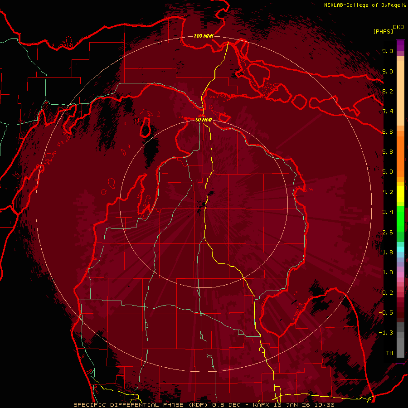Select the 7.4 scale label
The height and width of the screenshot is (408, 408).
pyautogui.click(x=388, y=112)
